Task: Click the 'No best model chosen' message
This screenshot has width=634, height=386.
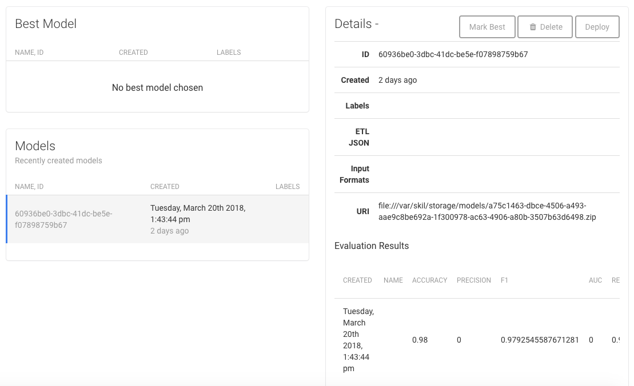Action: pyautogui.click(x=157, y=88)
